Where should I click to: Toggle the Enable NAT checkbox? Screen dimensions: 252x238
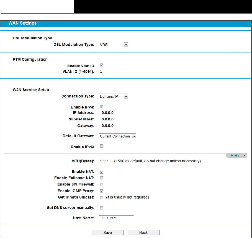coord(101,172)
